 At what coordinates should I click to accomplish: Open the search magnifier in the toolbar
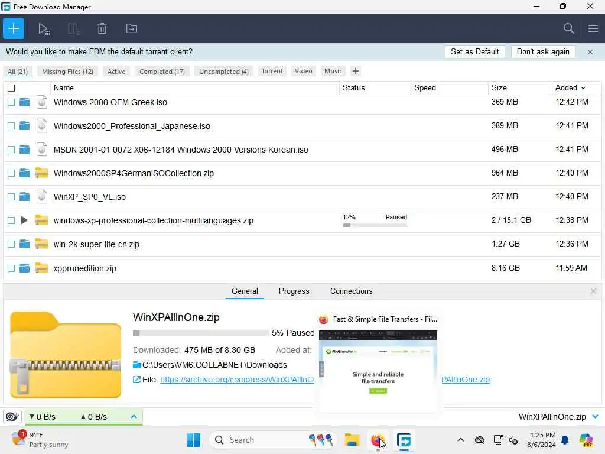pos(568,28)
